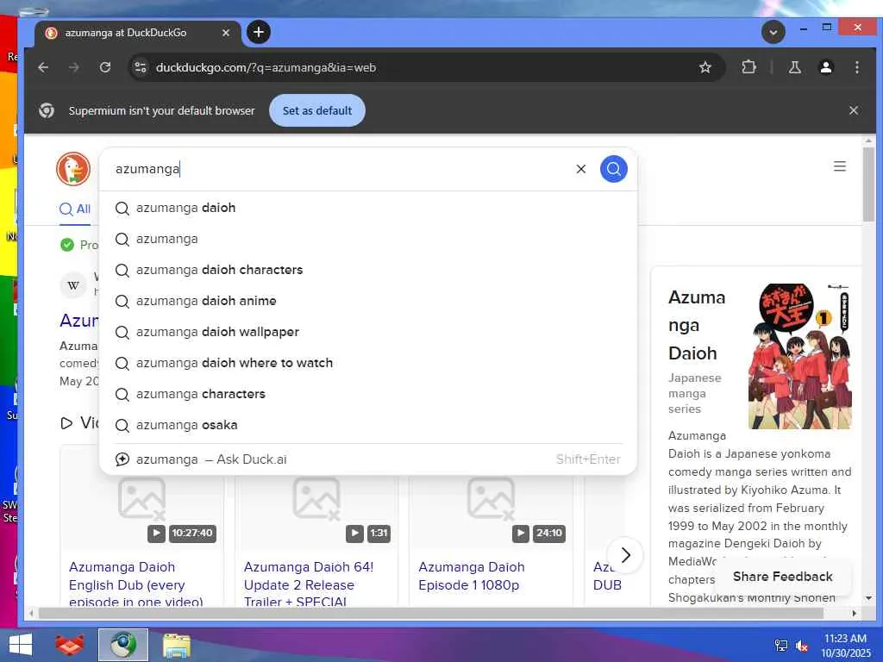Choose suggestion azumanga daioh wallpaper

coord(367,332)
